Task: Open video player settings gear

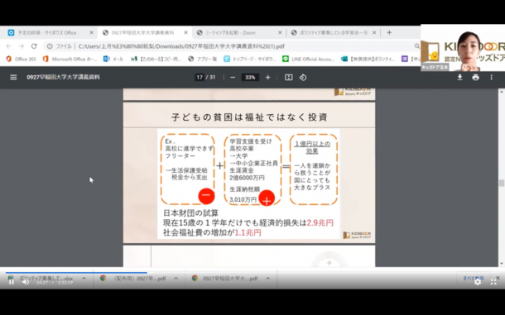Action: tap(478, 282)
